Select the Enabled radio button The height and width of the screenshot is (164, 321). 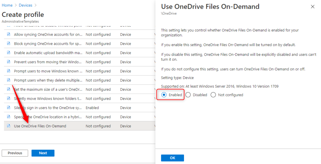click(164, 95)
